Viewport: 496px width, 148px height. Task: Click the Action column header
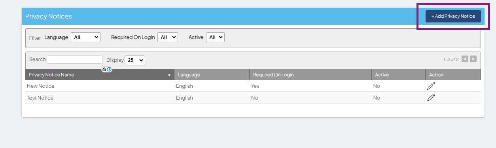coord(453,75)
